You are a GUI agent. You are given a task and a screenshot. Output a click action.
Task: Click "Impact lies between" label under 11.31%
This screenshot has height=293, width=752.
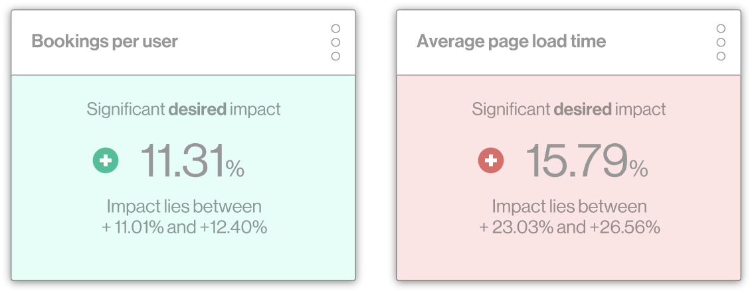click(184, 206)
